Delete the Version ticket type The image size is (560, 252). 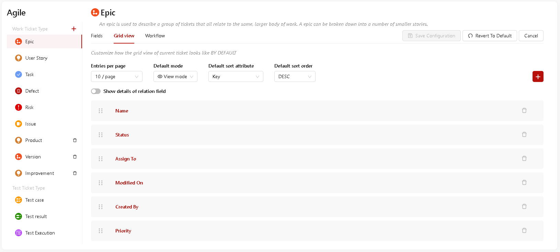tap(75, 157)
